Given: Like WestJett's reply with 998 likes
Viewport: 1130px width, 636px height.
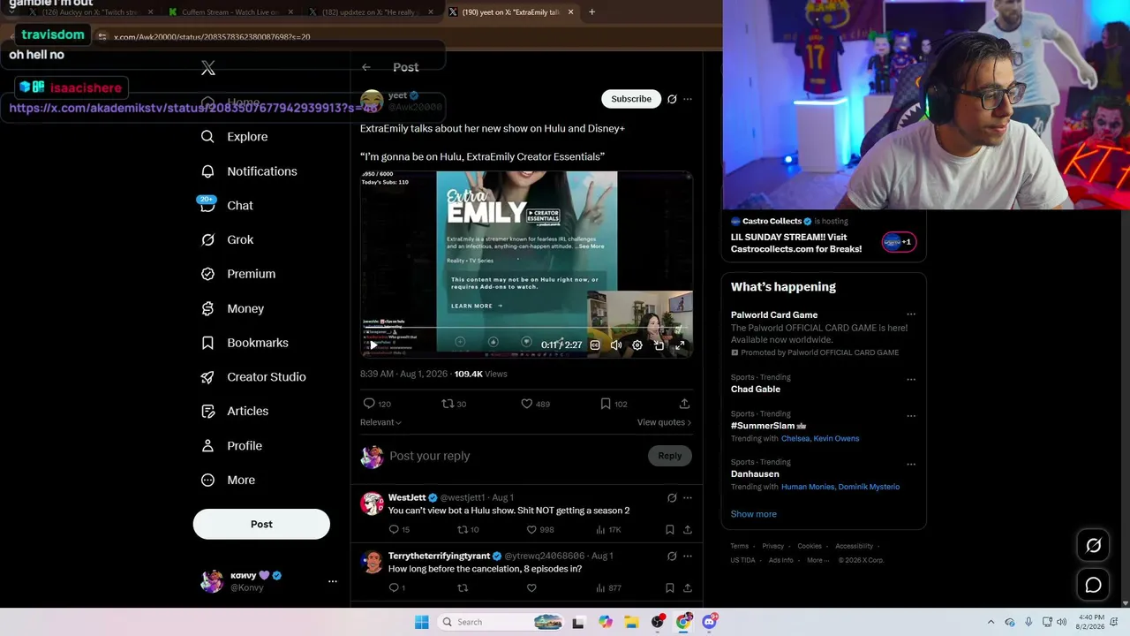Looking at the screenshot, I should 531,530.
